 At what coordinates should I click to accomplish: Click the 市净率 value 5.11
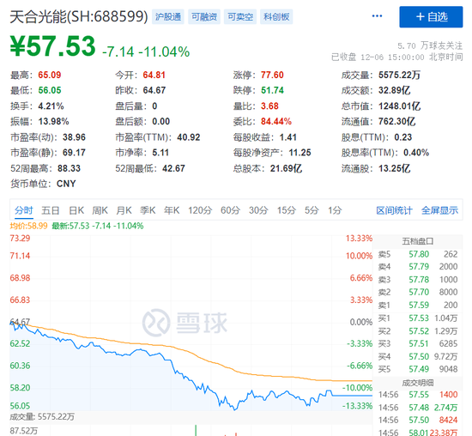click(x=160, y=153)
